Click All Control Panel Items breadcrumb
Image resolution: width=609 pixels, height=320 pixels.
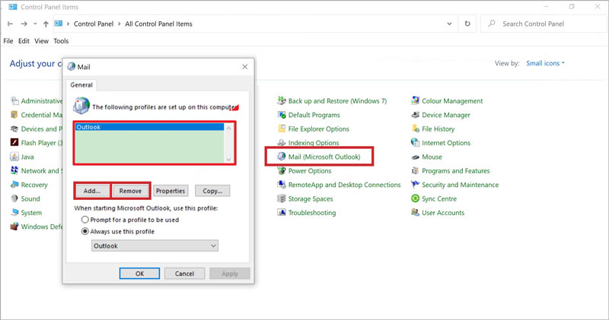tap(158, 24)
